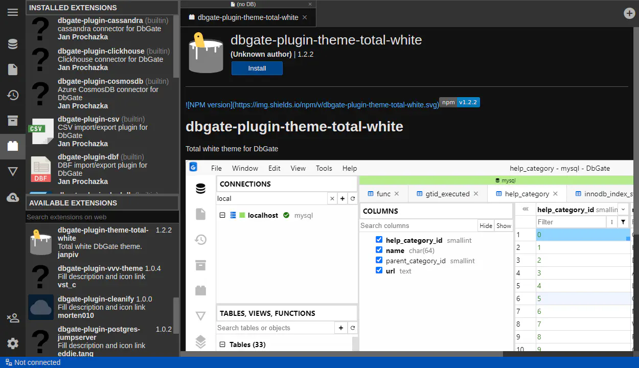Click "Total white theme for DbGate" description
The height and width of the screenshot is (368, 639).
click(232, 149)
